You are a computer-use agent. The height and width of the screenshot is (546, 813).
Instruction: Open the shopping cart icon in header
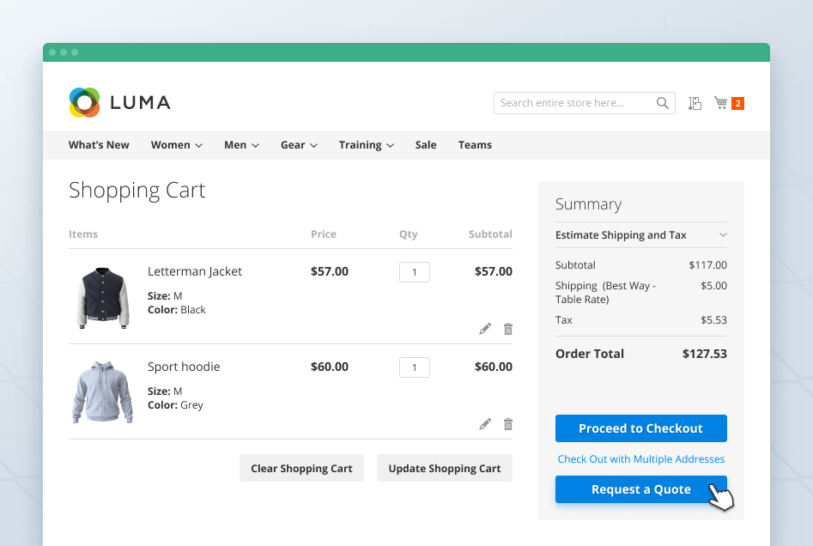pyautogui.click(x=720, y=103)
